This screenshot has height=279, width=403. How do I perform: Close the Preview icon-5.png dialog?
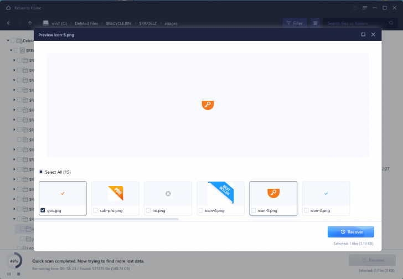click(373, 34)
